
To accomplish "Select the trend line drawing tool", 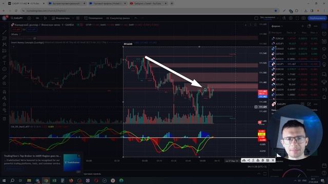I will 5,32.
